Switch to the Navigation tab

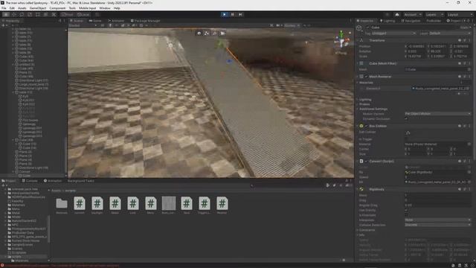point(411,21)
